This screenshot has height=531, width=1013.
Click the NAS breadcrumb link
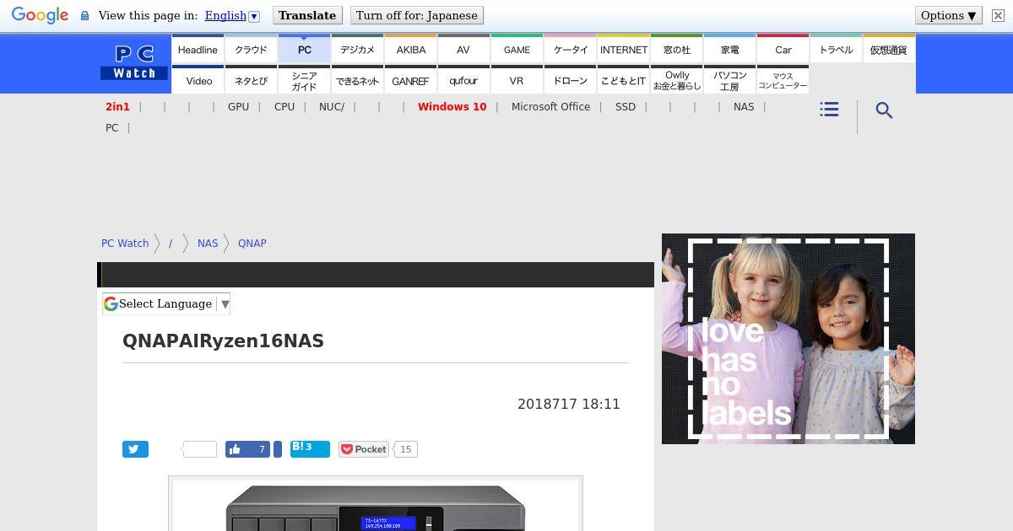pyautogui.click(x=208, y=243)
